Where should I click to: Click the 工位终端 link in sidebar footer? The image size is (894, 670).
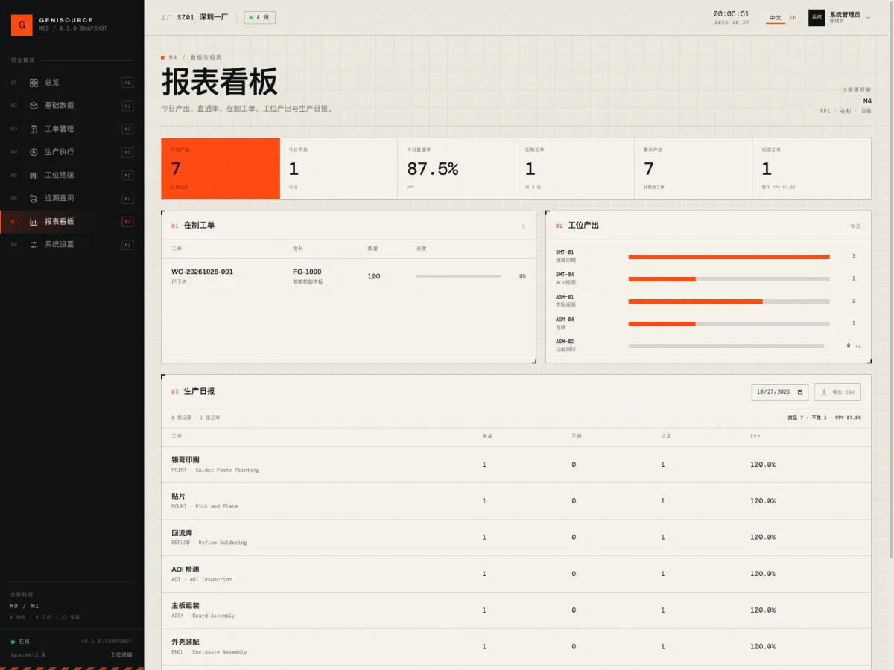pyautogui.click(x=121, y=655)
